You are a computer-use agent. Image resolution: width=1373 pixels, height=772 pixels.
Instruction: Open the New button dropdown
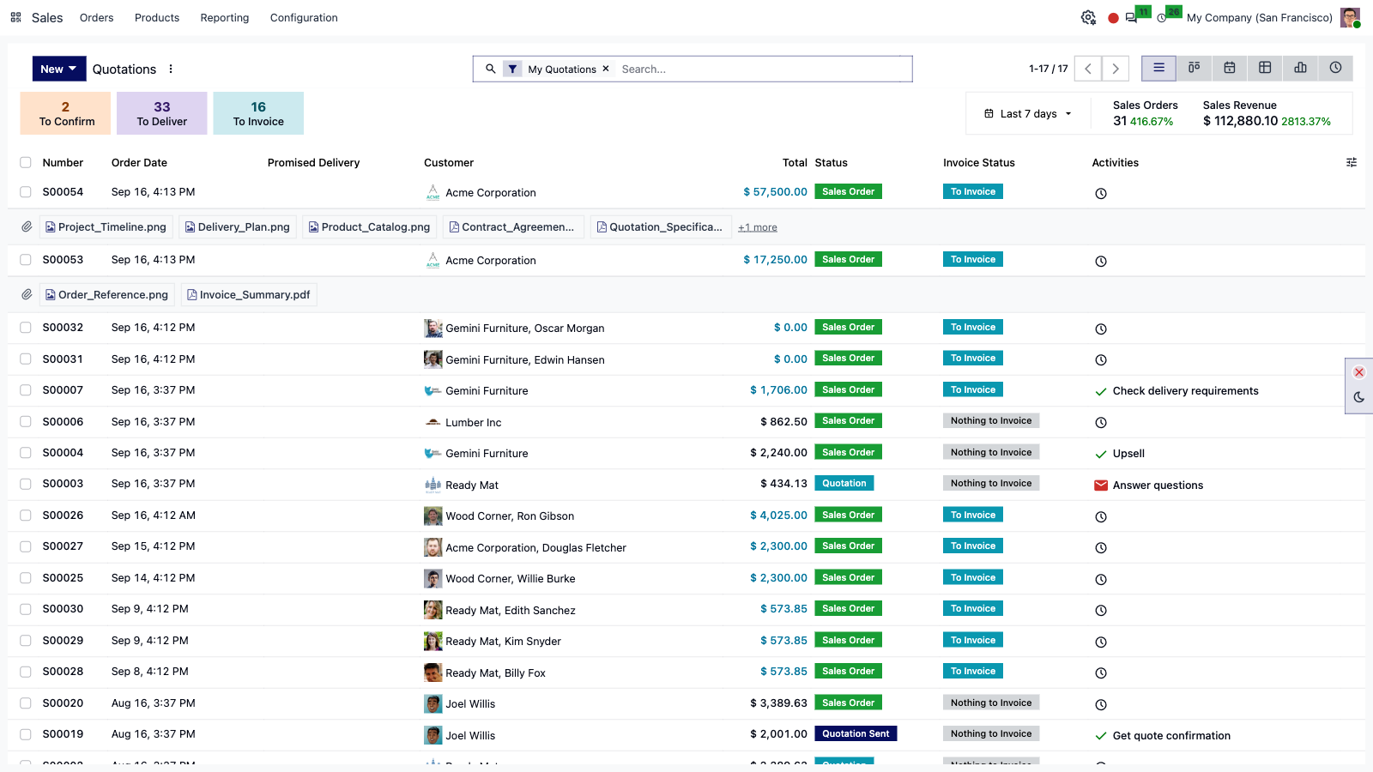click(x=59, y=69)
